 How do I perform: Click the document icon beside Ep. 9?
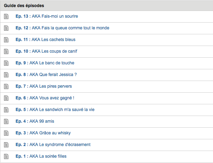coord(6,63)
